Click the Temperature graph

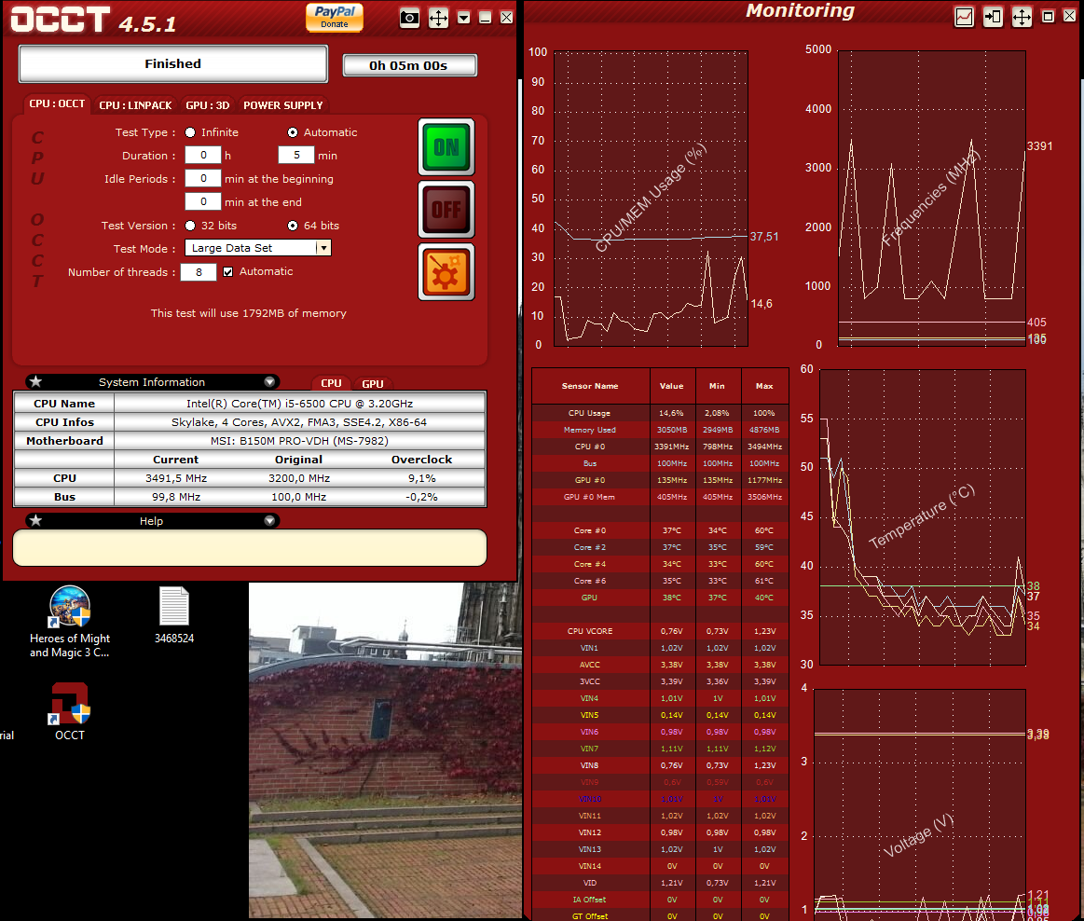pos(923,517)
